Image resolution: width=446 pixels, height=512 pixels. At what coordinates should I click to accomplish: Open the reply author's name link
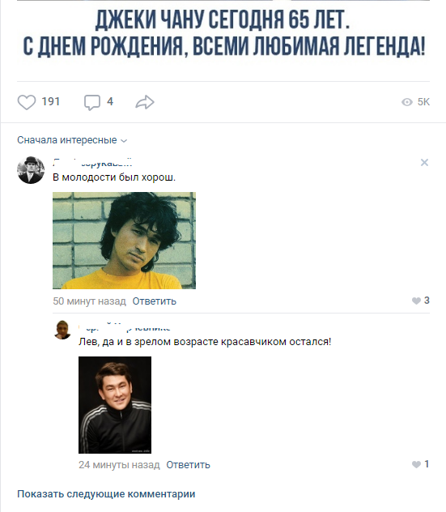tap(125, 327)
